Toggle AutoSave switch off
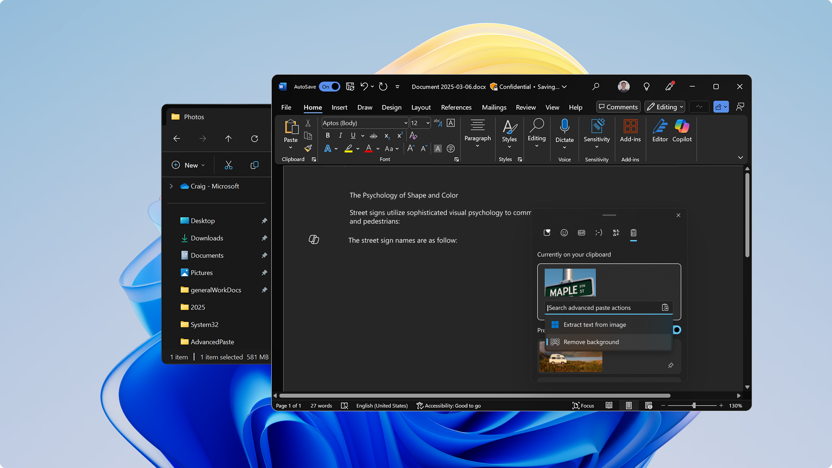 329,87
